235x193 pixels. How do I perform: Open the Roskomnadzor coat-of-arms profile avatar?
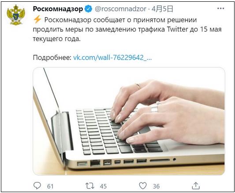(x=16, y=15)
